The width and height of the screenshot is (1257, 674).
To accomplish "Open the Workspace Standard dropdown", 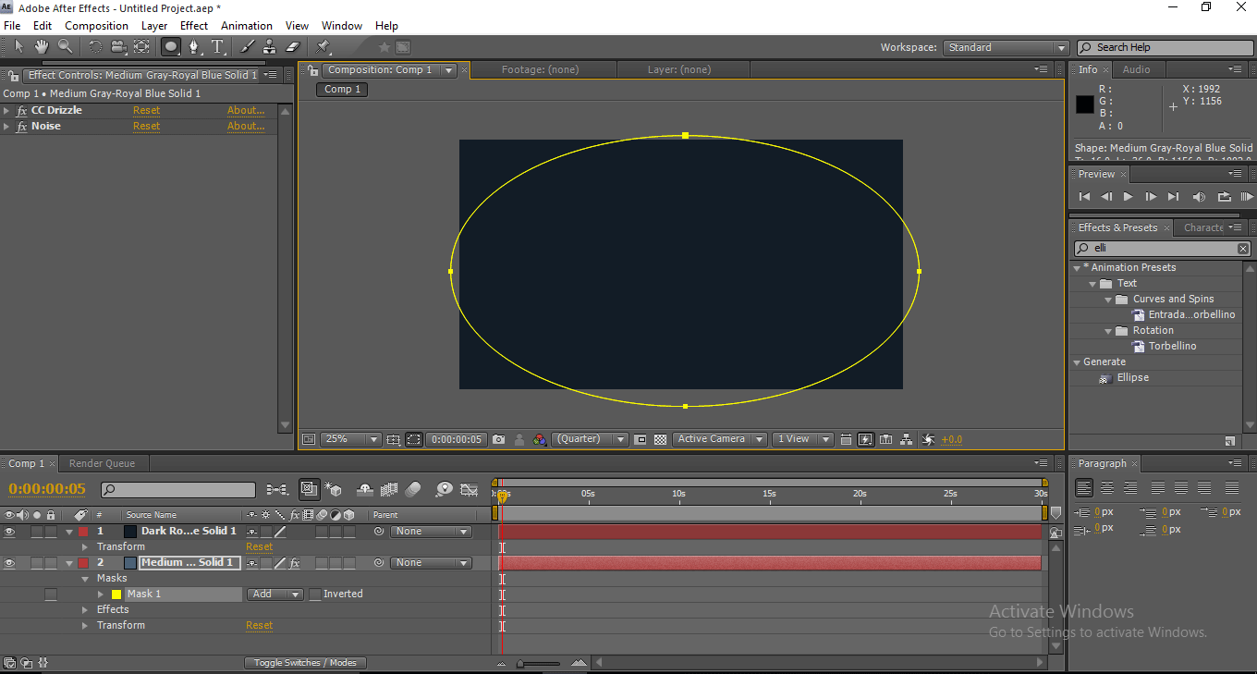I will (x=1006, y=48).
